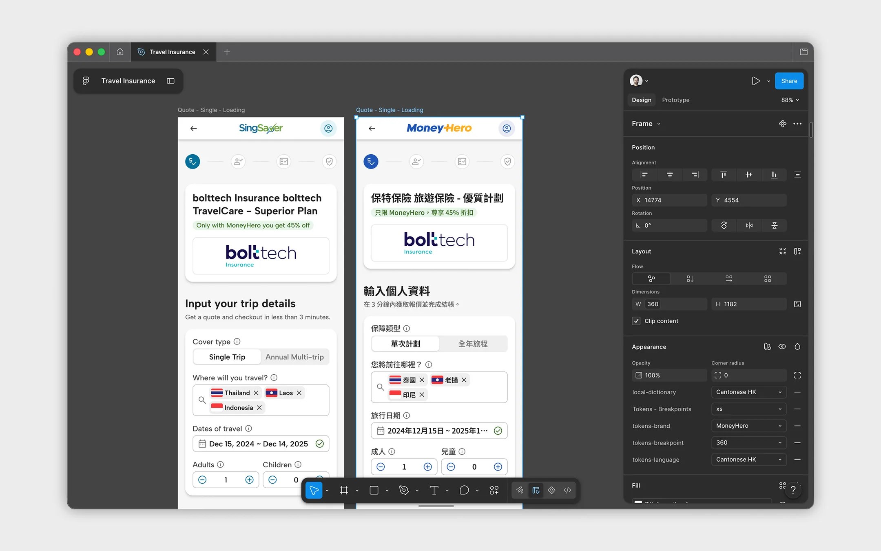Switch to Draw mode icon

[x=520, y=490]
